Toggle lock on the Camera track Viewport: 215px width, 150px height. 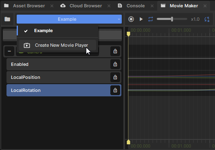(115, 51)
